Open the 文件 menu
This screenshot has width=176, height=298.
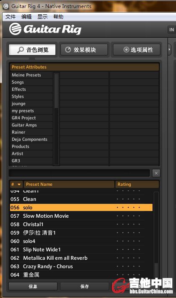point(10,17)
